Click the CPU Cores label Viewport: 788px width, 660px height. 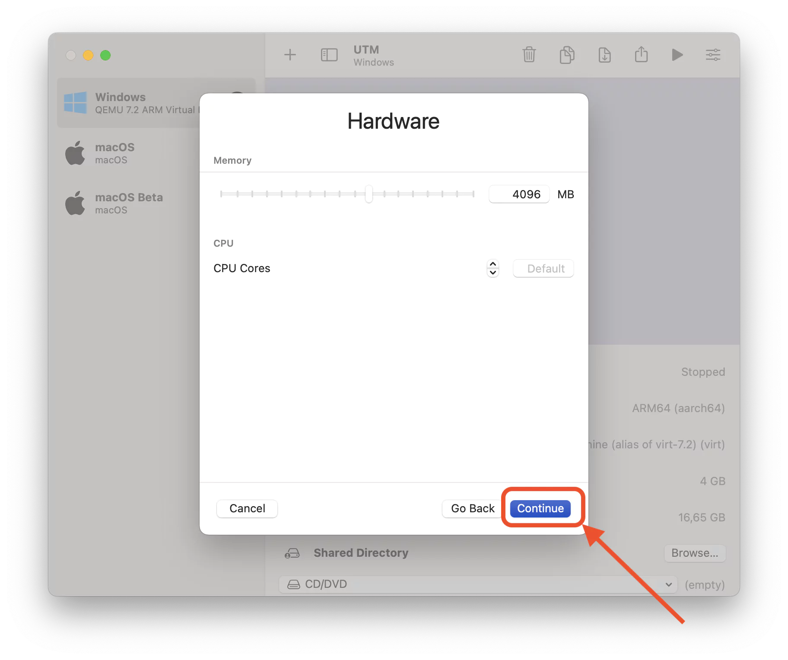(242, 268)
